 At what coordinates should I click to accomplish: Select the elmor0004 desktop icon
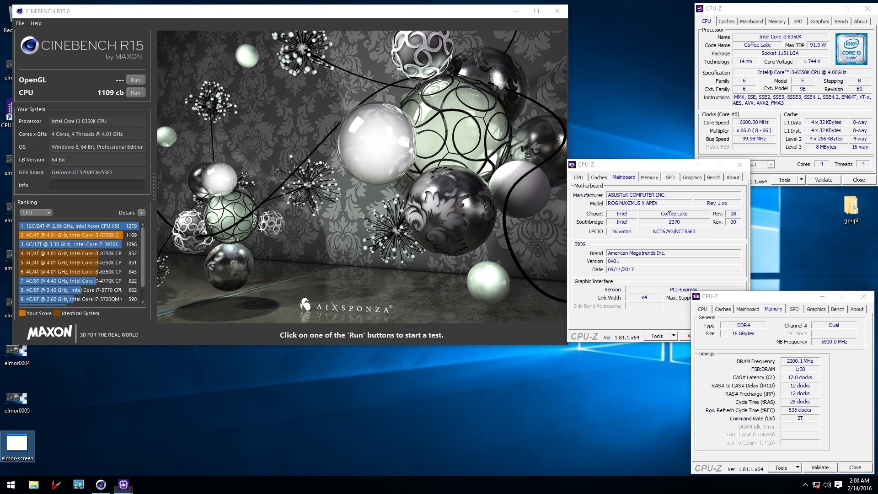click(x=17, y=355)
